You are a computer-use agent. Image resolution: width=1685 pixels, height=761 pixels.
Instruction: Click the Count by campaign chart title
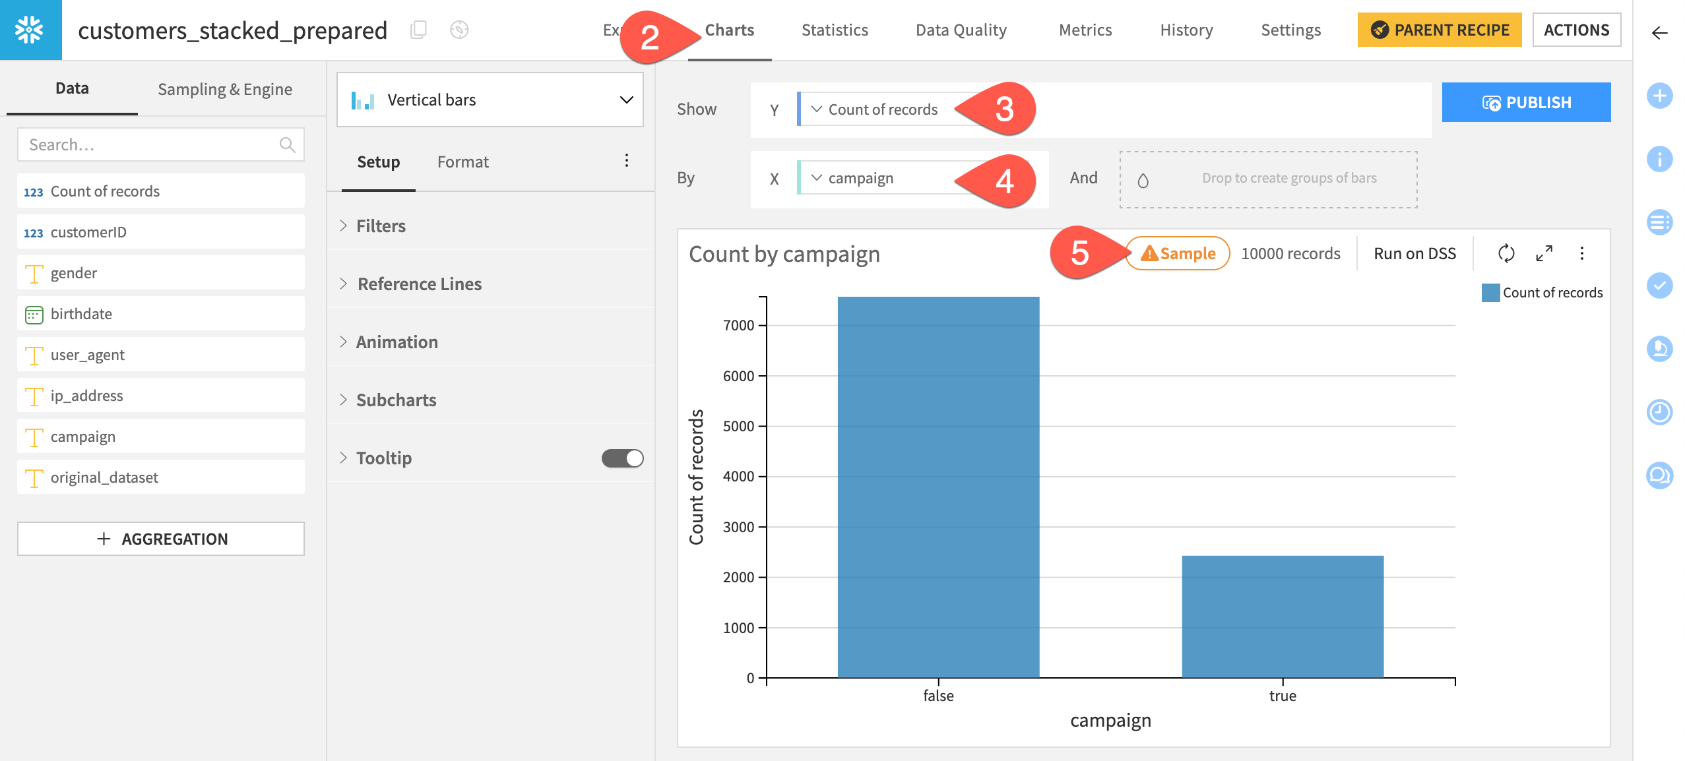coord(784,255)
